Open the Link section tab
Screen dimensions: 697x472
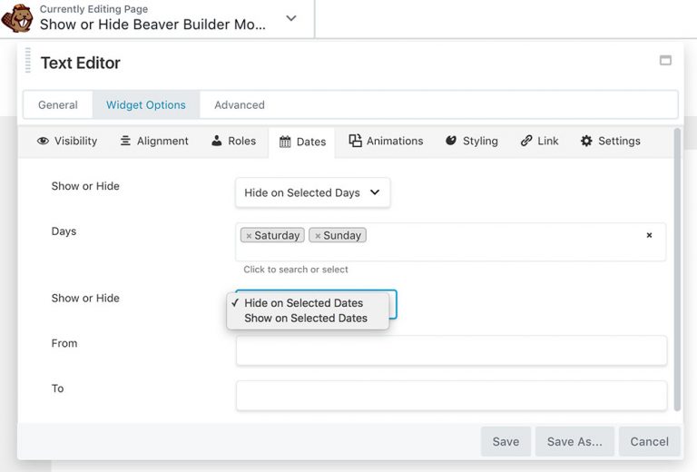tap(539, 141)
